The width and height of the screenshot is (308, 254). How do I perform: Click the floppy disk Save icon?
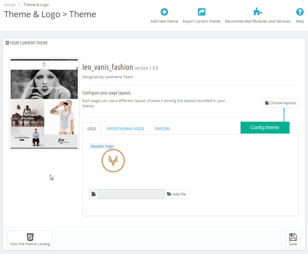293,237
